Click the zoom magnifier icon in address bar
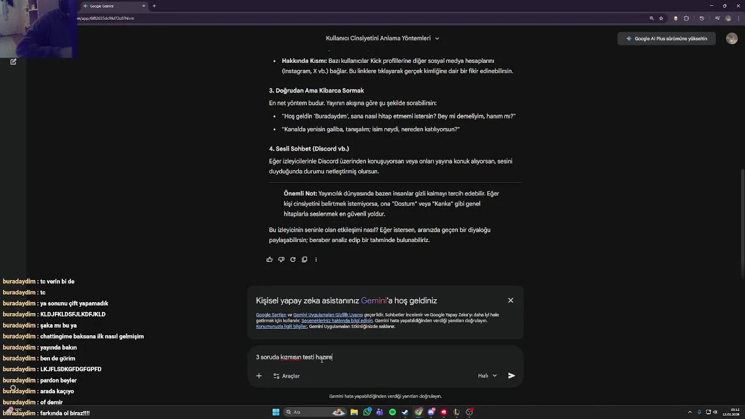The width and height of the screenshot is (745, 419). tap(651, 18)
